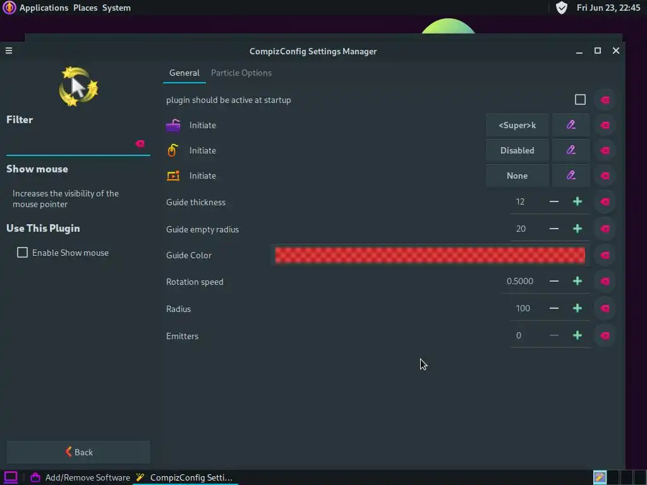The width and height of the screenshot is (647, 485).
Task: Reset Emitters to default
Action: coord(605,335)
